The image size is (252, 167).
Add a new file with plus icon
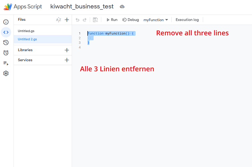click(x=67, y=20)
